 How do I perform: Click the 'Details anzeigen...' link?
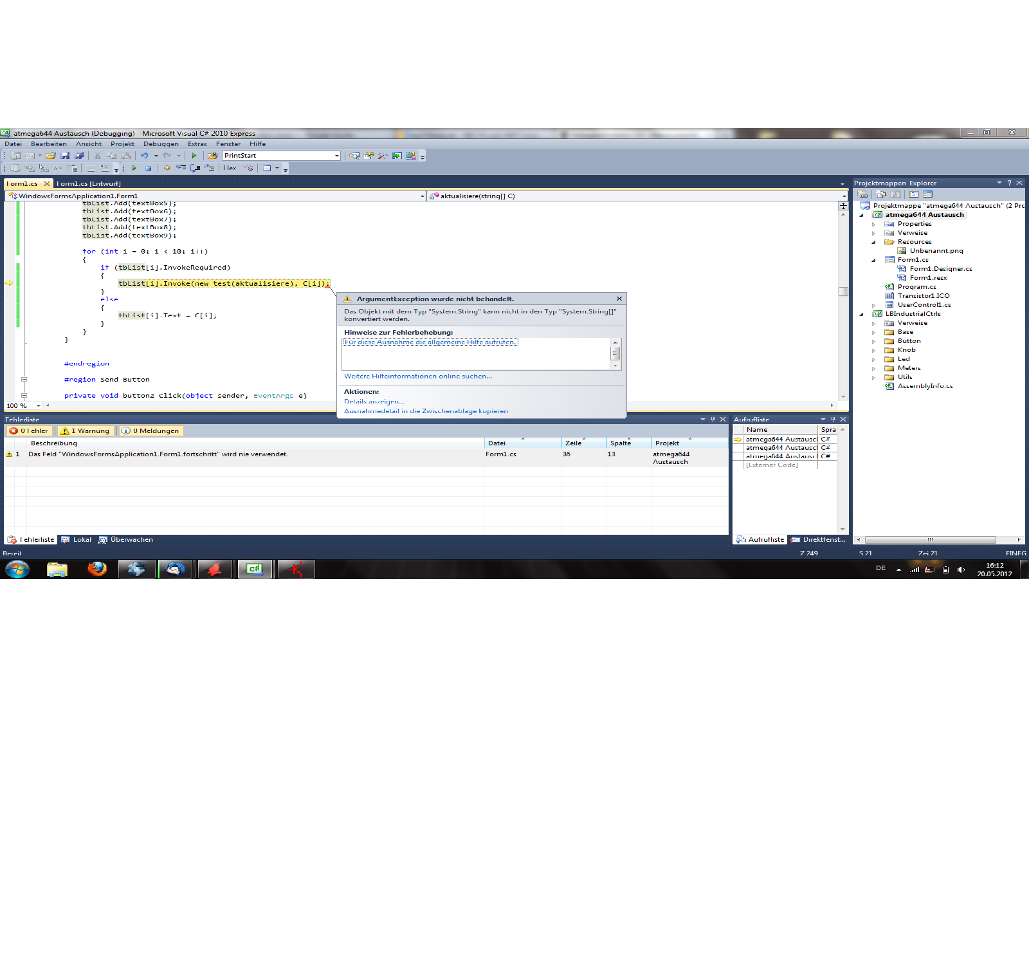(x=374, y=402)
